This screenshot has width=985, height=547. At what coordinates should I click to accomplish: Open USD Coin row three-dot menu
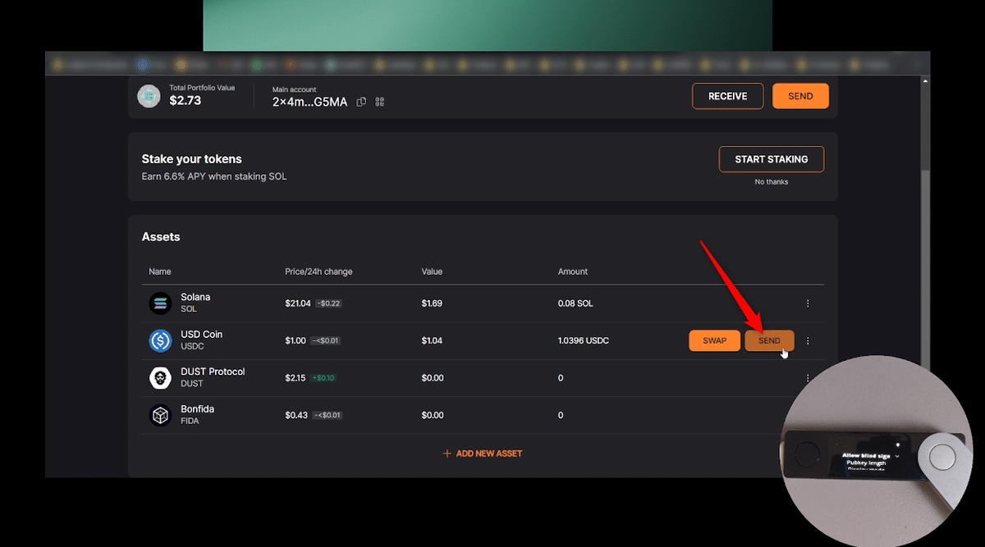point(808,341)
